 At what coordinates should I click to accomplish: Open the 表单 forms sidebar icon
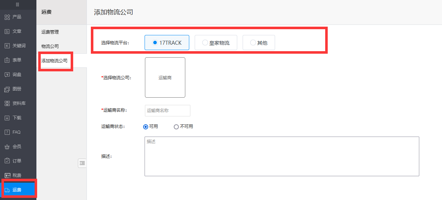[x=7, y=60]
